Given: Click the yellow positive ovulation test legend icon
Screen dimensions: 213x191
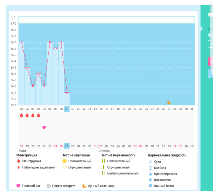Looking at the screenshot, I should (x=64, y=161).
